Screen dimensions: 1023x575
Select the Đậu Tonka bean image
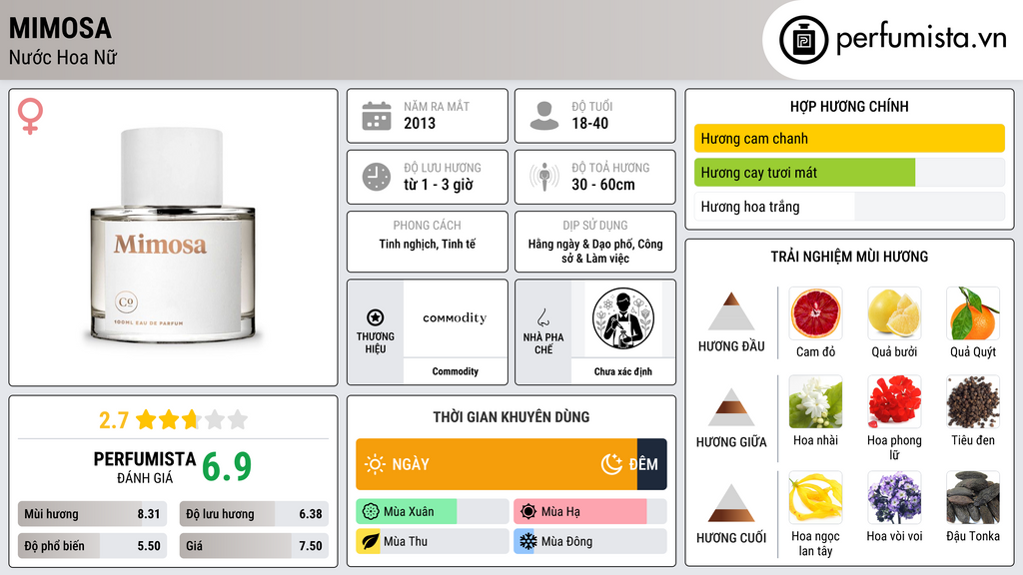pos(973,497)
